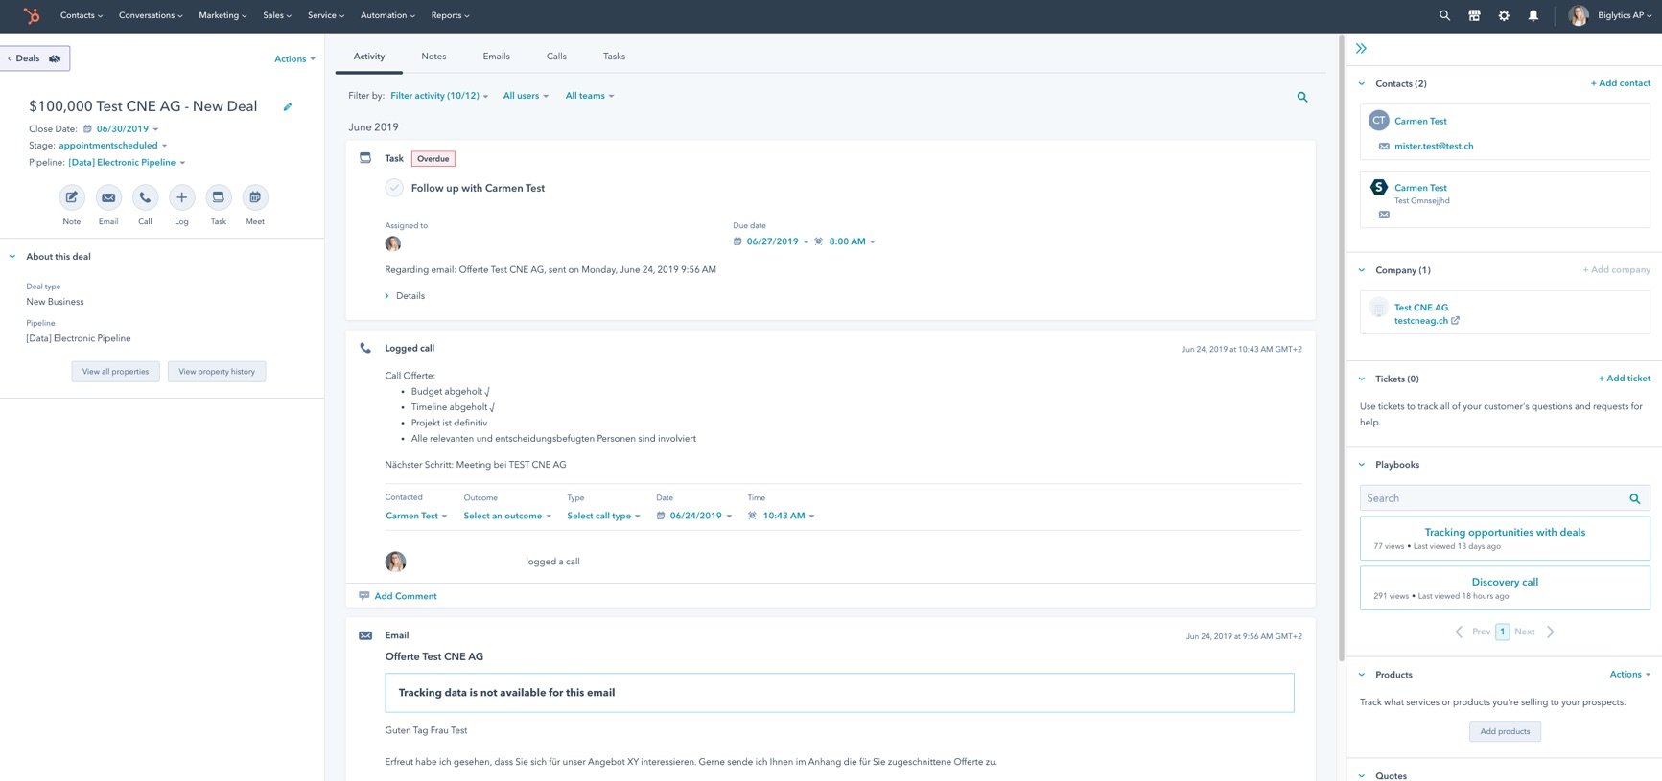Open the Actions dropdown beside Deals
This screenshot has height=781, width=1662.
[x=294, y=59]
